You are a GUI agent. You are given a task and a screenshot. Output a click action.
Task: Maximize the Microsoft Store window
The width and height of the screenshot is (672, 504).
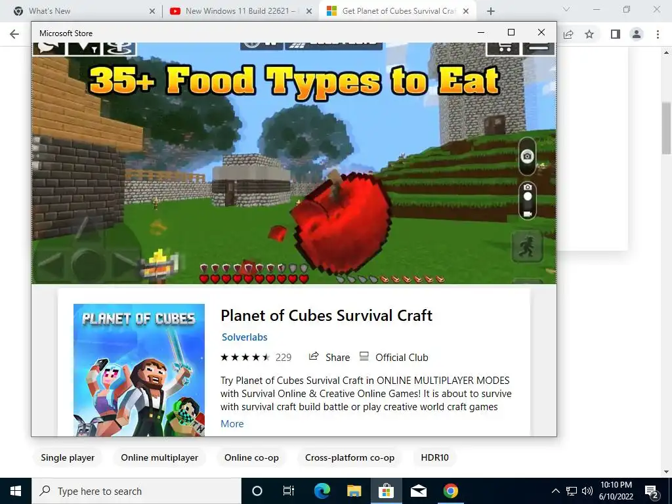511,32
